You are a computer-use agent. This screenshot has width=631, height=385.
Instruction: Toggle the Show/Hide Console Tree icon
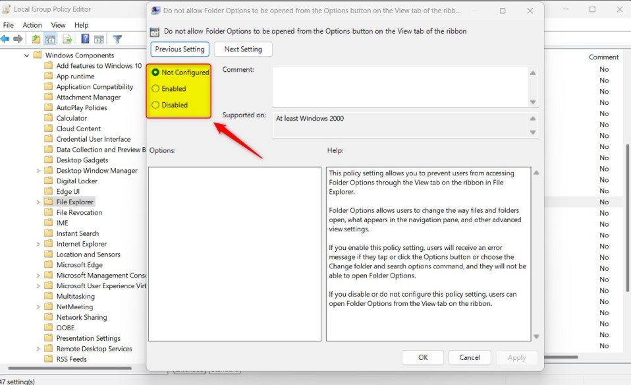click(x=50, y=38)
